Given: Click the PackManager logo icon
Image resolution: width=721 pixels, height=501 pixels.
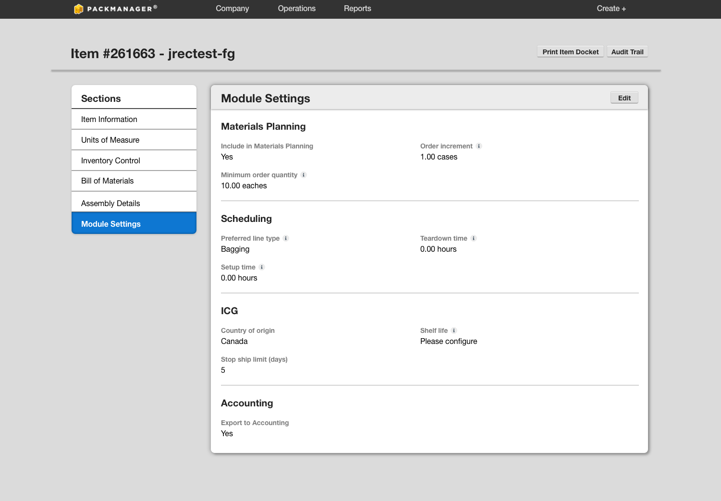Looking at the screenshot, I should pyautogui.click(x=79, y=9).
